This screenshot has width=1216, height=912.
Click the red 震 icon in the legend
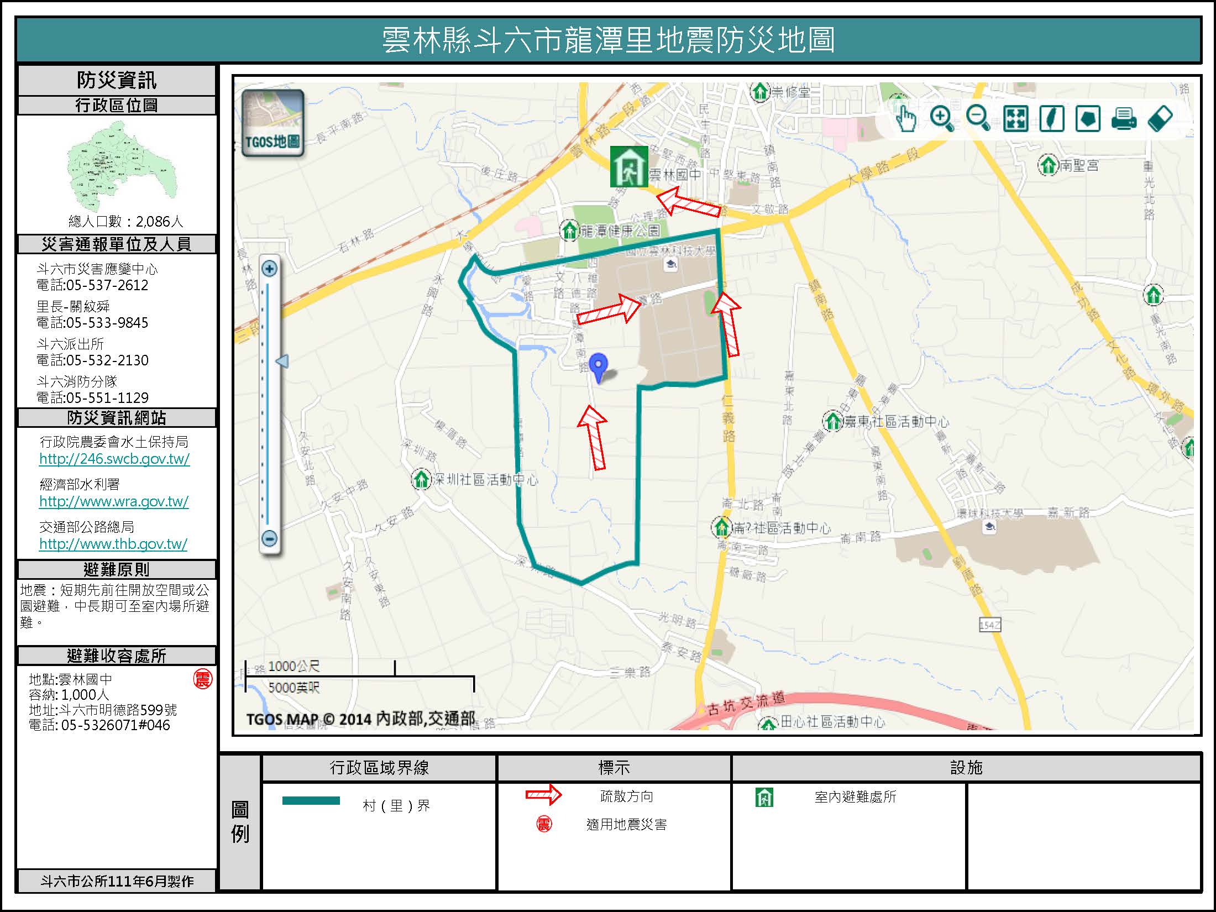544,825
